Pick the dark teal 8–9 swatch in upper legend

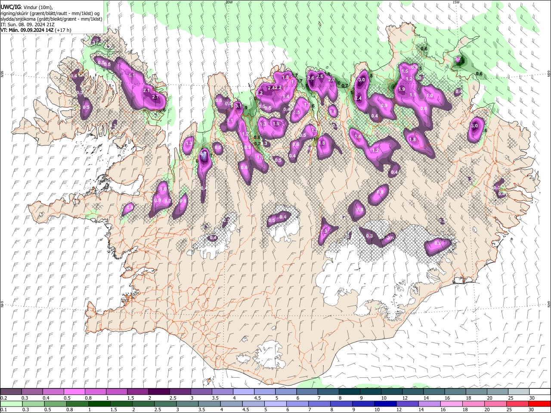(350, 392)
